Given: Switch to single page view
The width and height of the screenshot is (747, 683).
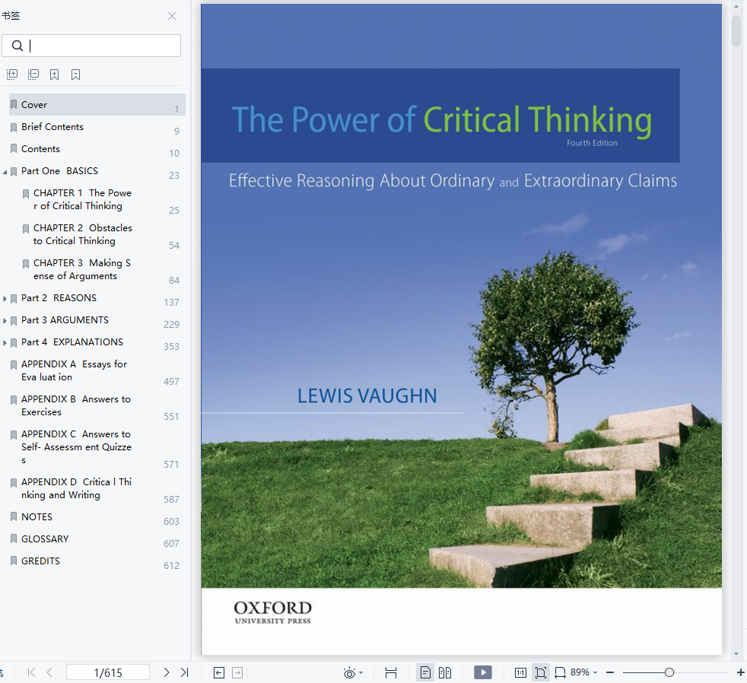Looking at the screenshot, I should [425, 672].
